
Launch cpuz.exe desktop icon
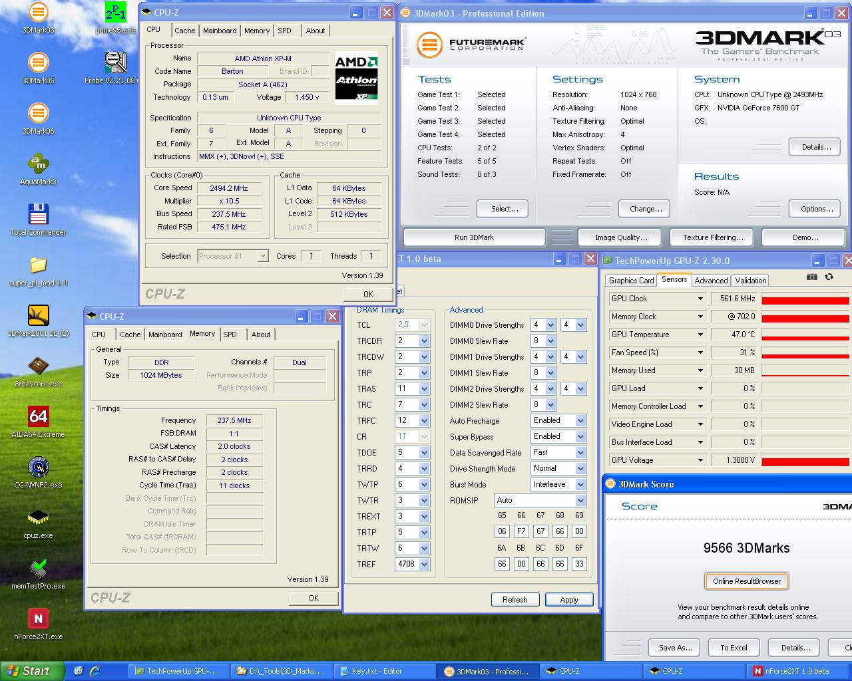[x=38, y=523]
